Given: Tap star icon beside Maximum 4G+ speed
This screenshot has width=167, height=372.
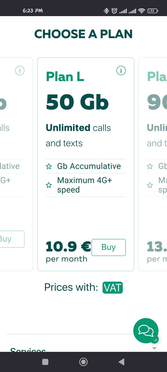Looking at the screenshot, I should pos(49,185).
